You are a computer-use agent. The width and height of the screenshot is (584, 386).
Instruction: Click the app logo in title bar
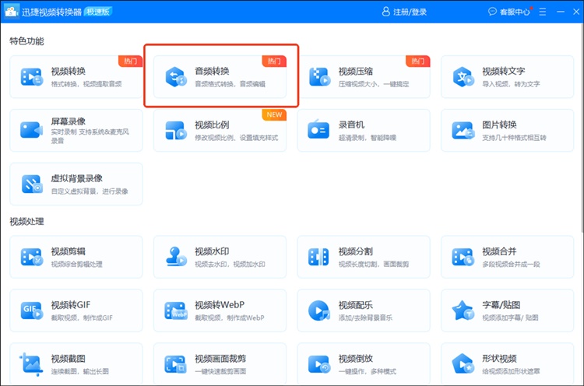click(11, 12)
